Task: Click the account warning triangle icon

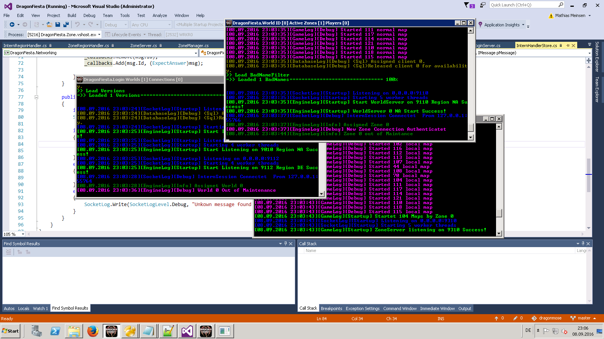Action: point(551,15)
